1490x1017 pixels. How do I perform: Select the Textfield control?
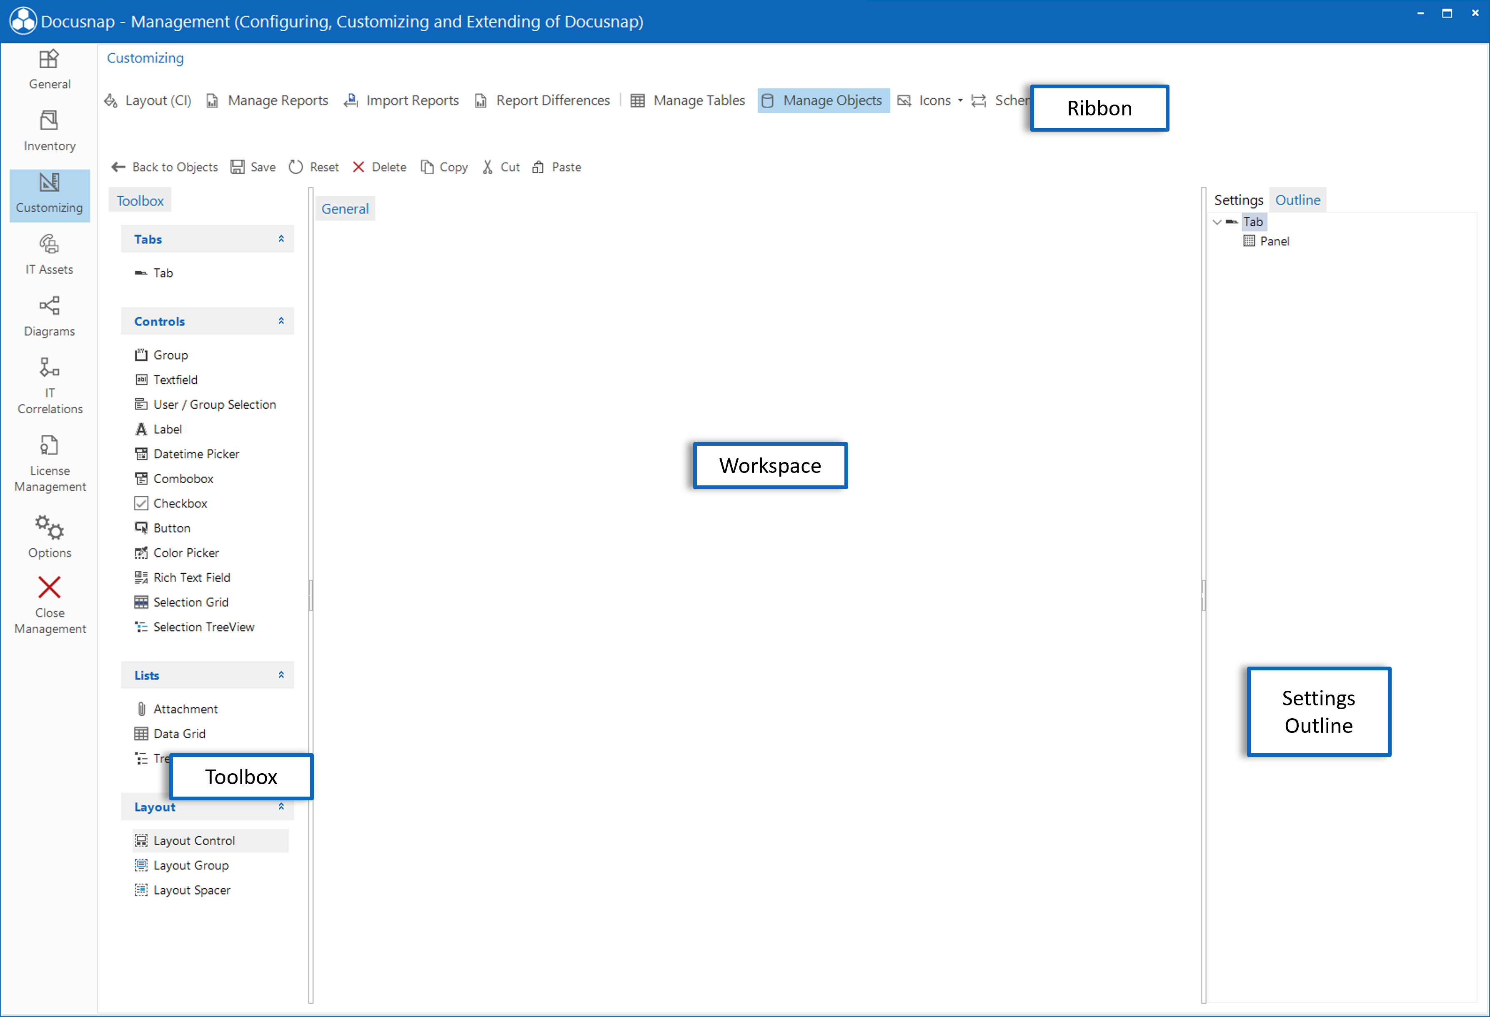(167, 380)
